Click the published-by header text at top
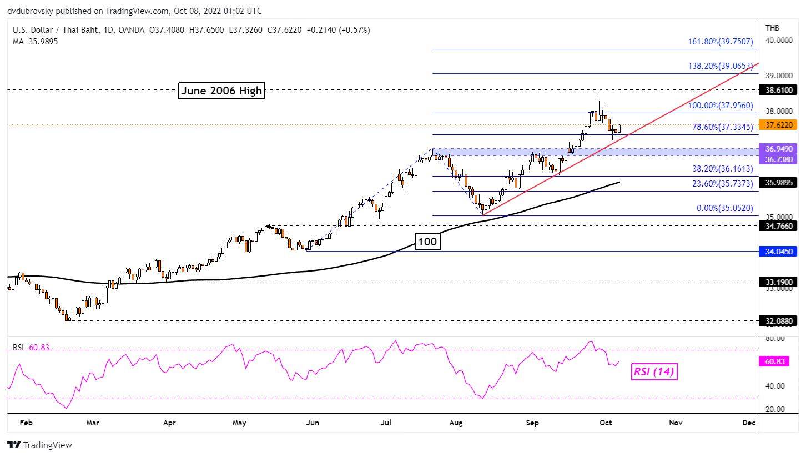The height and width of the screenshot is (457, 806). click(x=135, y=11)
